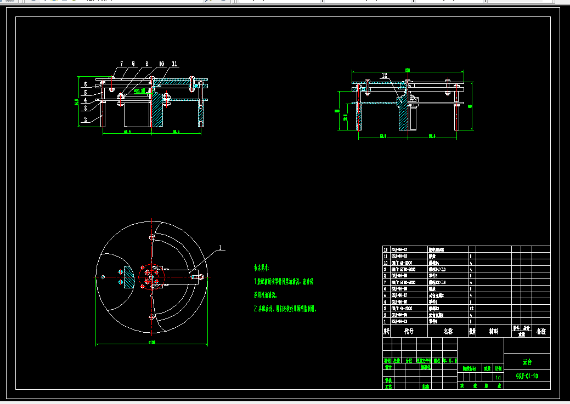Select callout number 2 in left section view
Image resolution: width=570 pixels, height=404 pixels.
[x=86, y=119]
